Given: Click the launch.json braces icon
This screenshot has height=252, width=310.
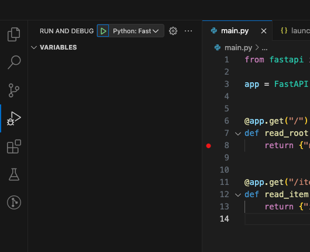Looking at the screenshot, I should coord(284,31).
